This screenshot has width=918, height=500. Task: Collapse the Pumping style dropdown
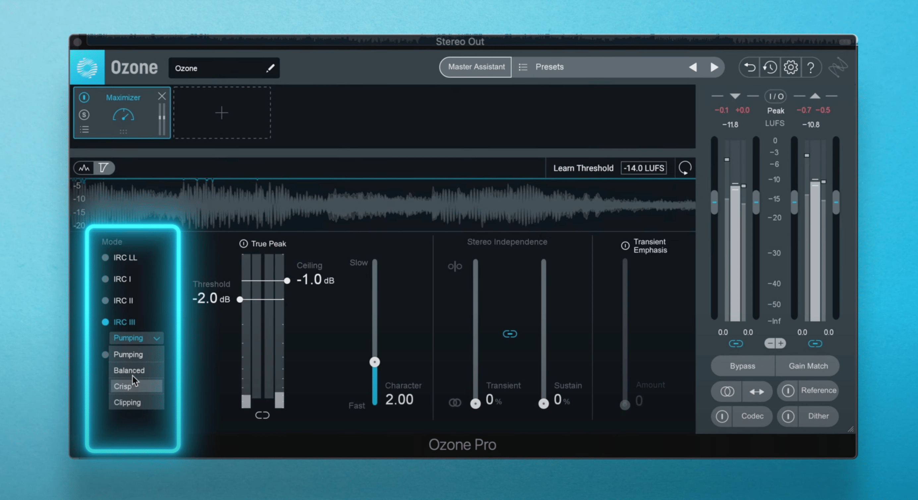(137, 338)
